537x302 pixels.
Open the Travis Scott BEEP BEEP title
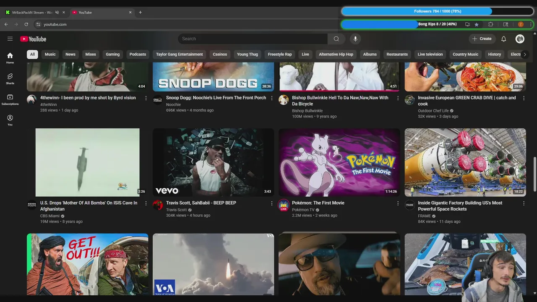[201, 203]
